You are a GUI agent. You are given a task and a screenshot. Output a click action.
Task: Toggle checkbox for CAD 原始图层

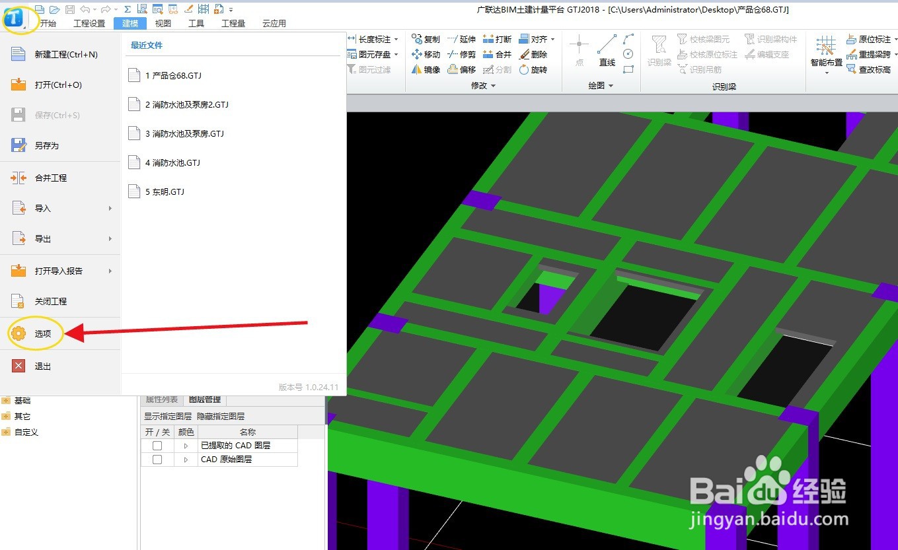click(157, 460)
